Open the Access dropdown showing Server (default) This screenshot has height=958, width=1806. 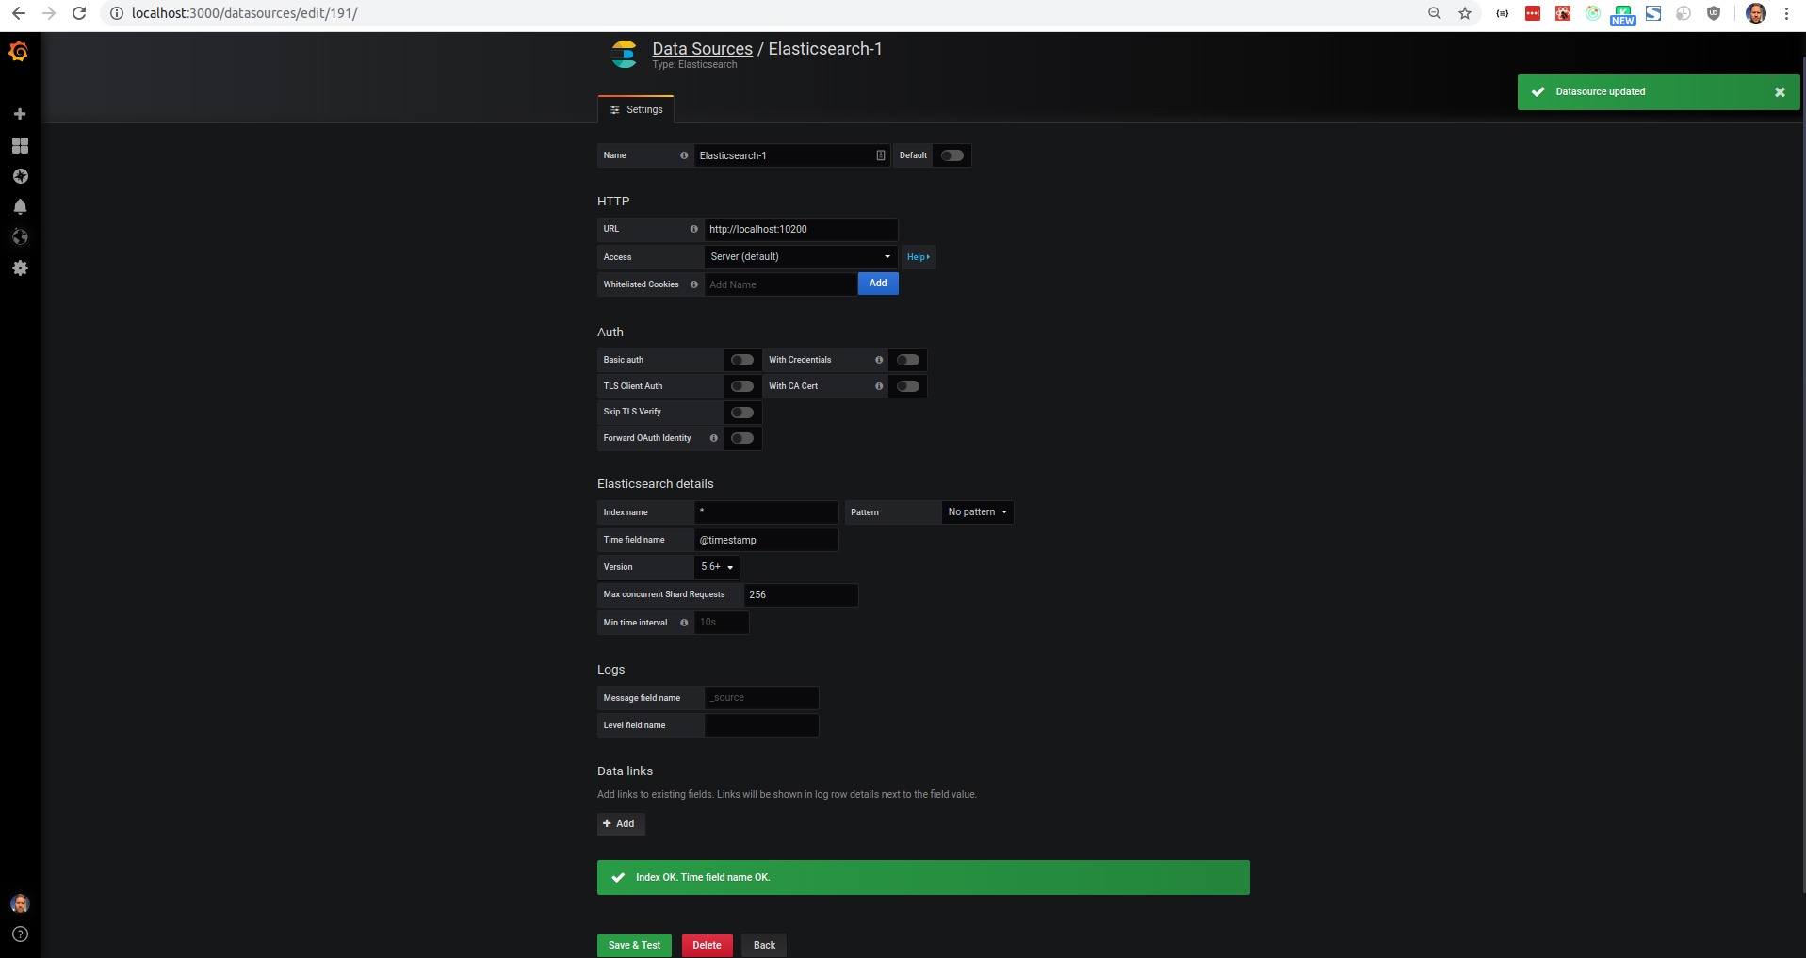800,256
